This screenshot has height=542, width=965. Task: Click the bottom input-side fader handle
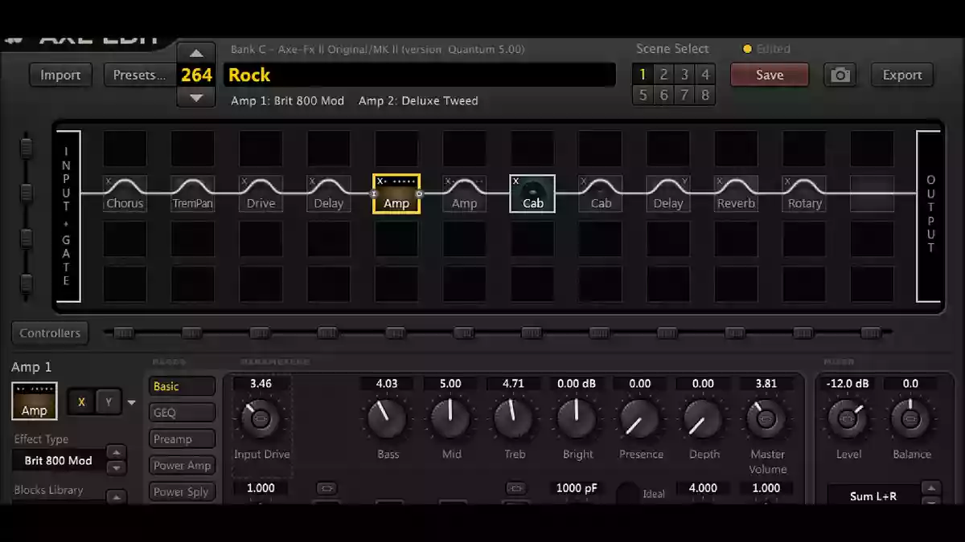click(27, 284)
